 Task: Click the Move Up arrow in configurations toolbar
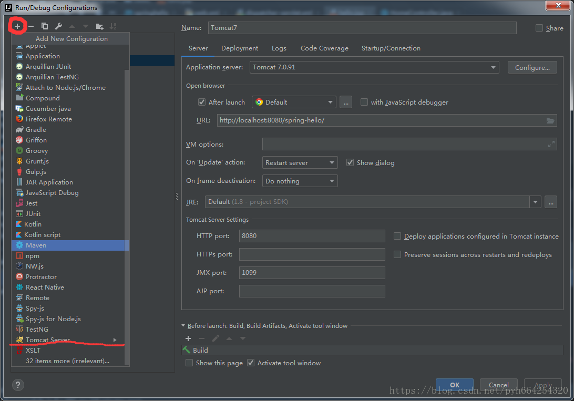72,26
